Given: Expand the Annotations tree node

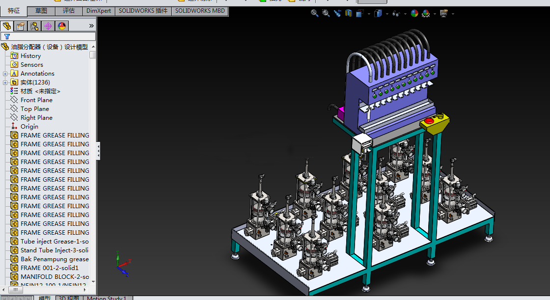Looking at the screenshot, I should [x=5, y=74].
